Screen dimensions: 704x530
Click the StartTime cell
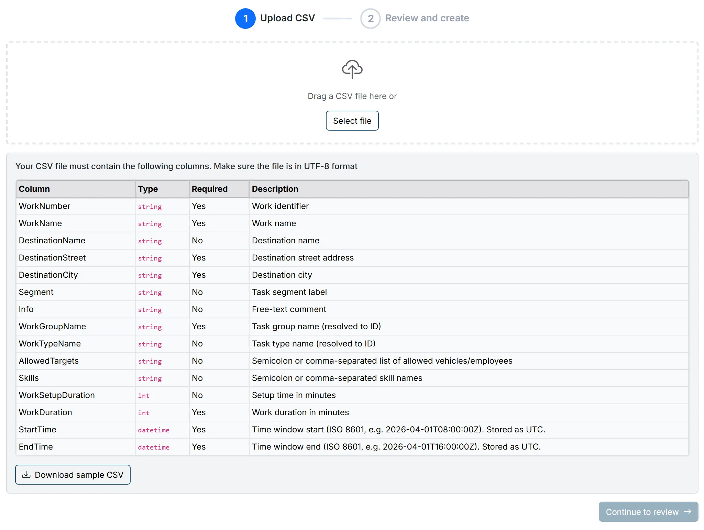coord(76,430)
